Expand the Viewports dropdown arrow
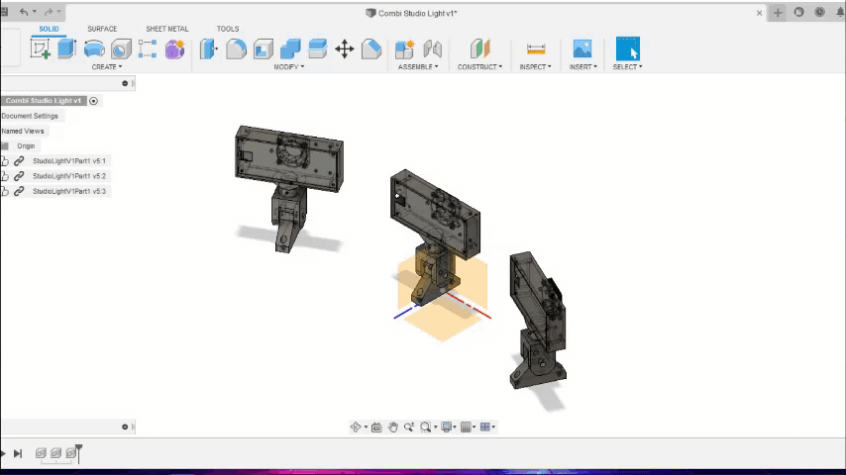The width and height of the screenshot is (846, 475). (x=493, y=427)
